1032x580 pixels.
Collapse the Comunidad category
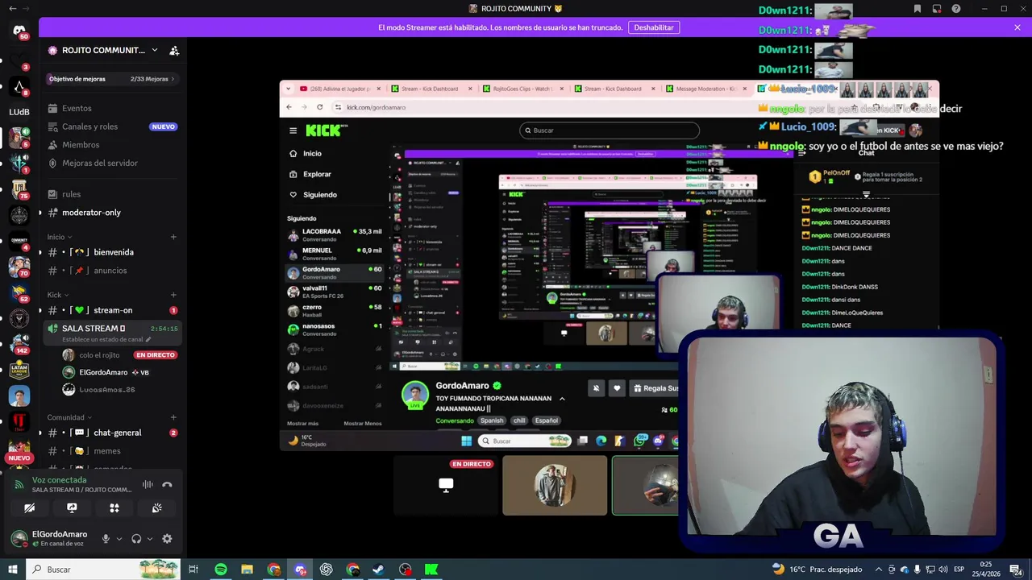coord(69,417)
